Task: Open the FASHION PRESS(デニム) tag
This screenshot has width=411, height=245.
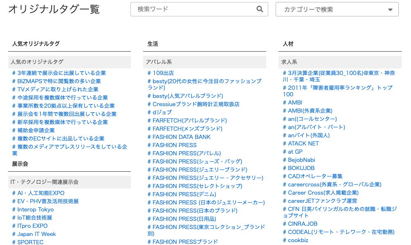Action: tap(184, 194)
